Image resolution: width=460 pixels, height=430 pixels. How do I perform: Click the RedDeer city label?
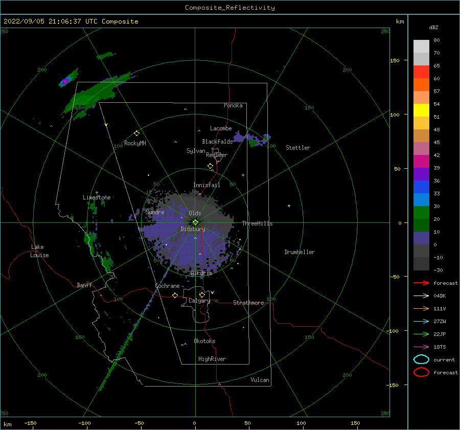pos(217,155)
